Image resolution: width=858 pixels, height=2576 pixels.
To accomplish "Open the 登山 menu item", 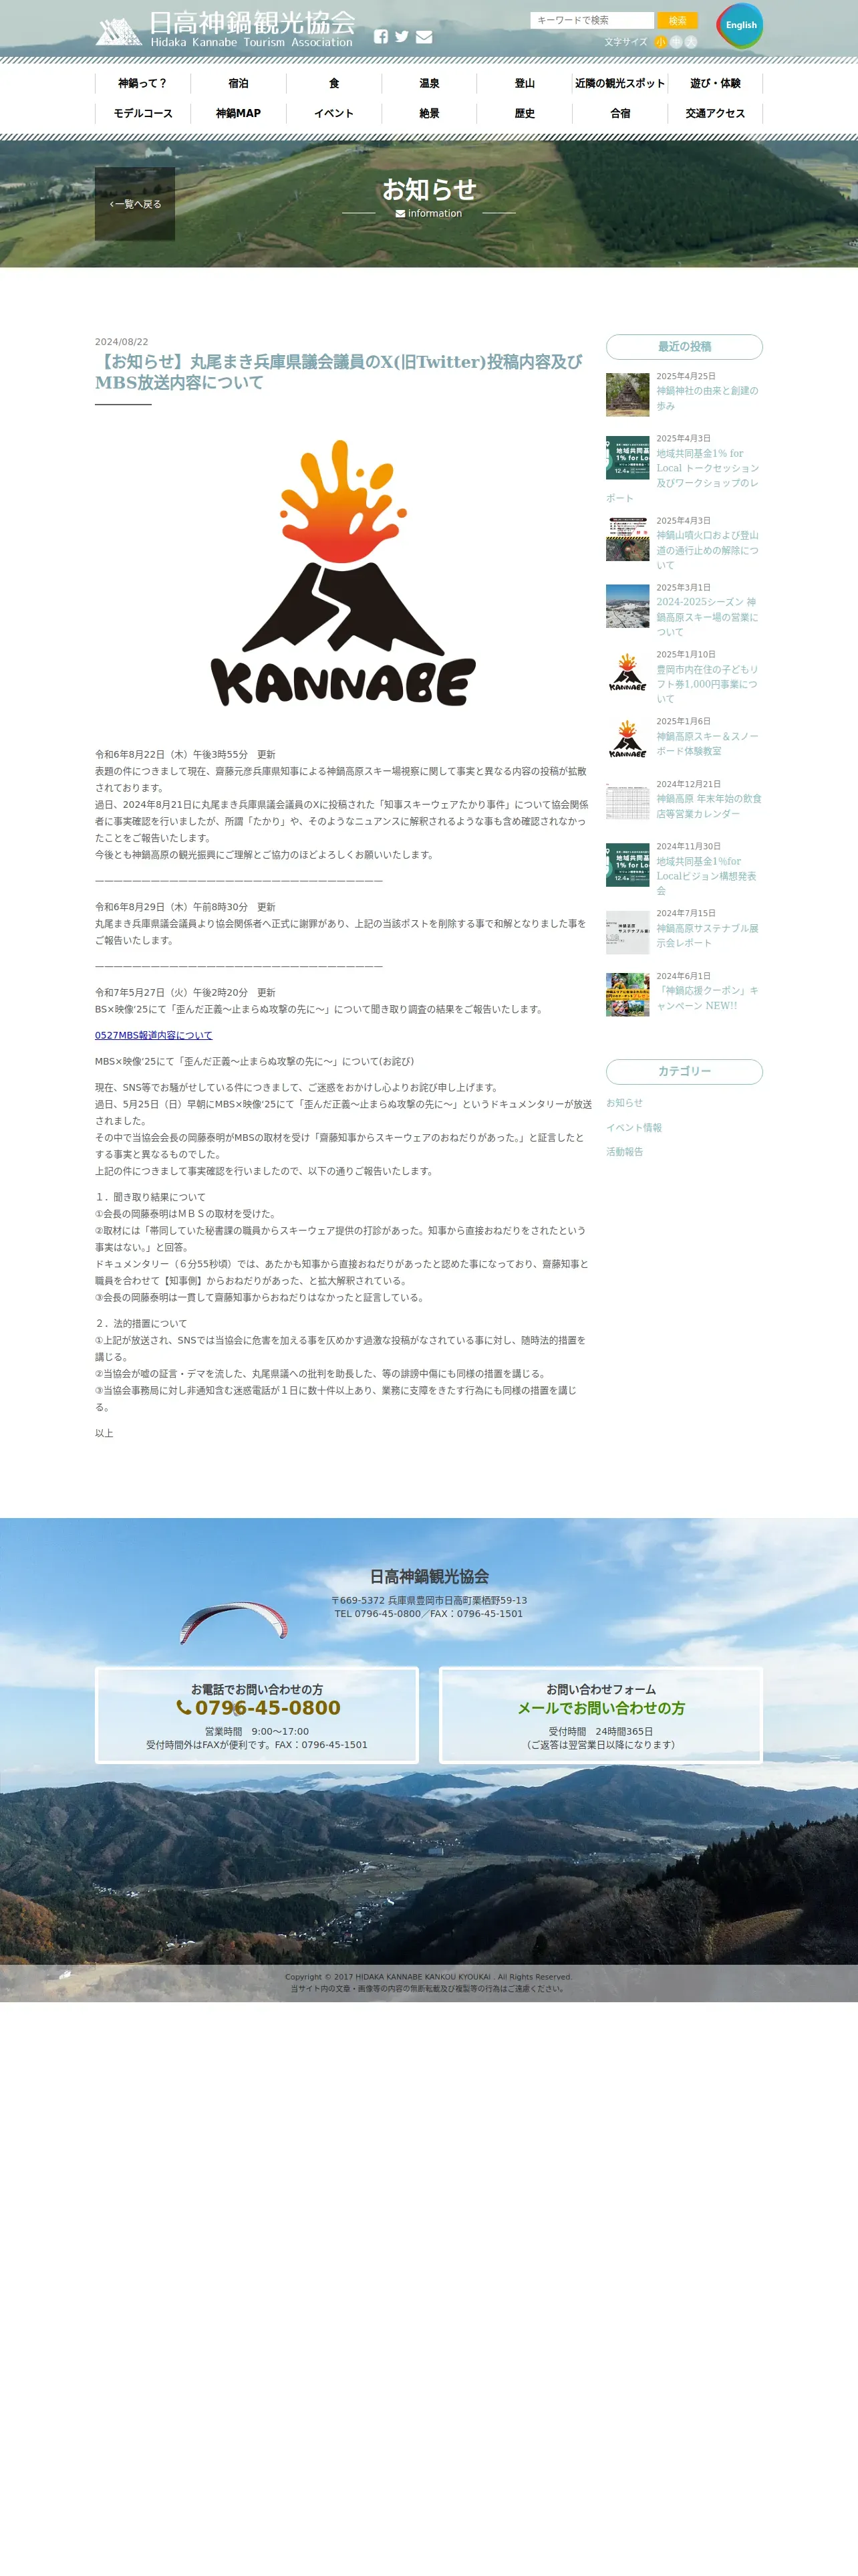I will (x=525, y=84).
